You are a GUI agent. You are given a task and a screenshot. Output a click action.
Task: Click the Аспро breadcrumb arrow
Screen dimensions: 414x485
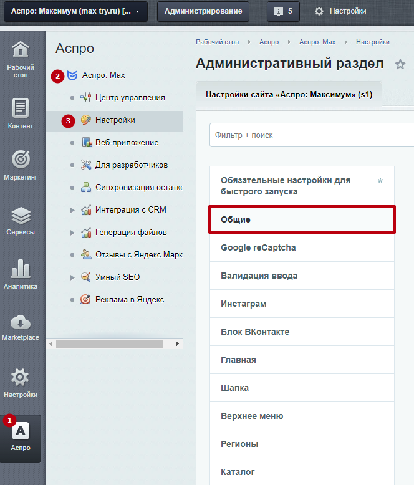click(289, 42)
